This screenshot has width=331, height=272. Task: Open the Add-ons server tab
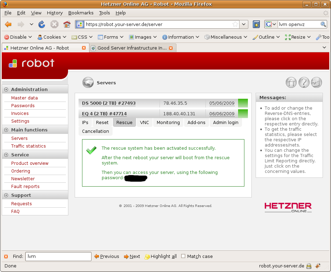(196, 122)
